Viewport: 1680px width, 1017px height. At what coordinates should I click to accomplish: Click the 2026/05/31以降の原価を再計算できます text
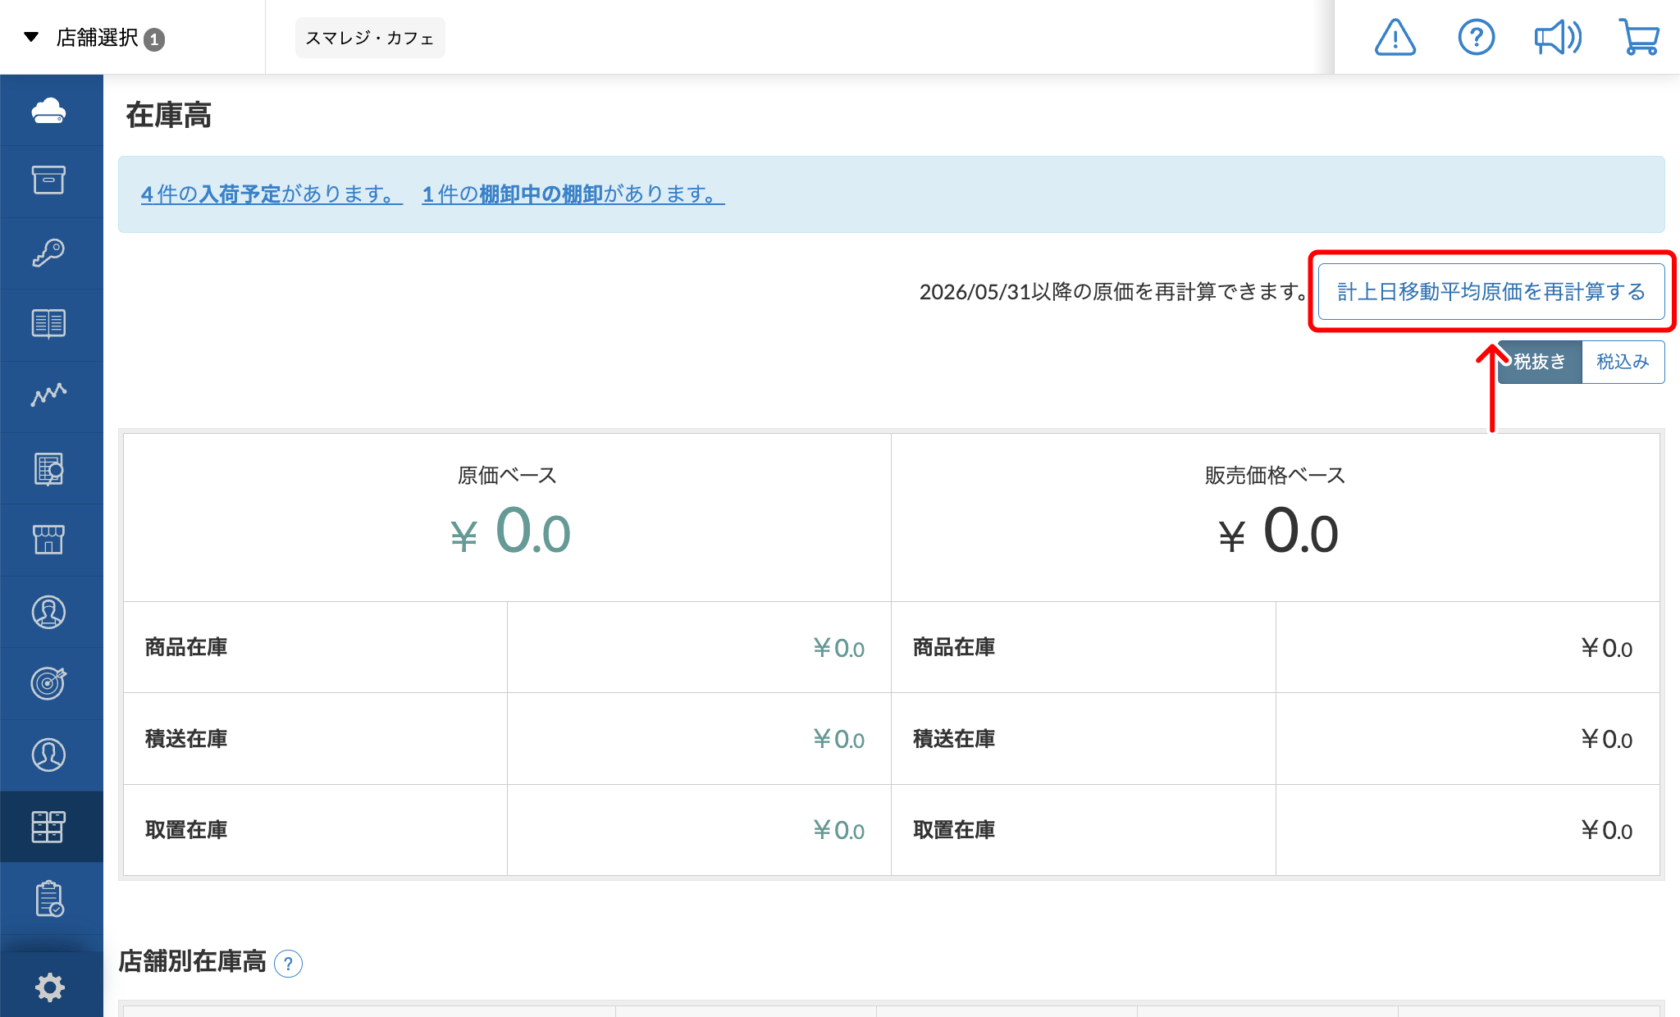tap(1114, 292)
